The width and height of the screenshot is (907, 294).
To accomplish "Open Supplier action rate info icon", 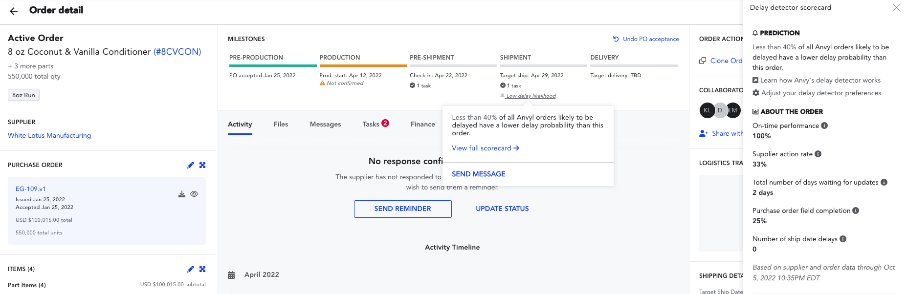I will (818, 154).
